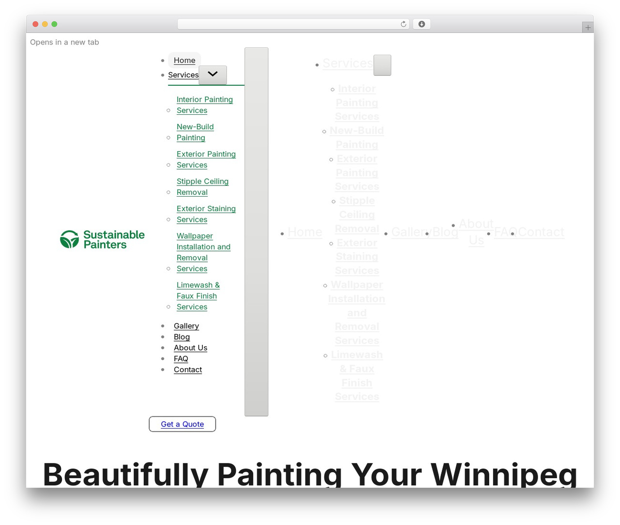Open the dark Services menu link
Image resolution: width=620 pixels, height=525 pixels.
[x=183, y=75]
